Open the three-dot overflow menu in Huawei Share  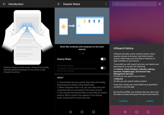(x=106, y=4)
